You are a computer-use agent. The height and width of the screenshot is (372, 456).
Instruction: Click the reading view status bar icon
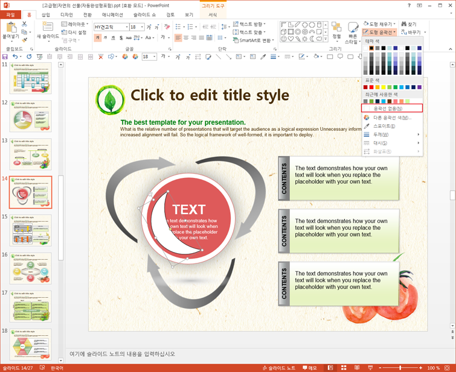[357, 368]
